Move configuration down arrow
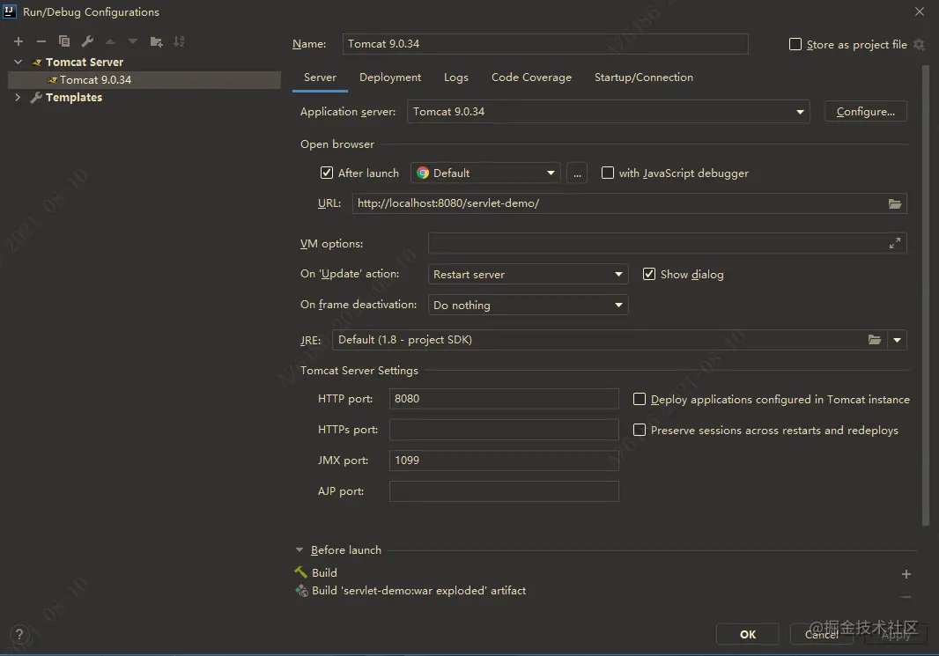Viewport: 939px width, 656px height. pos(133,41)
